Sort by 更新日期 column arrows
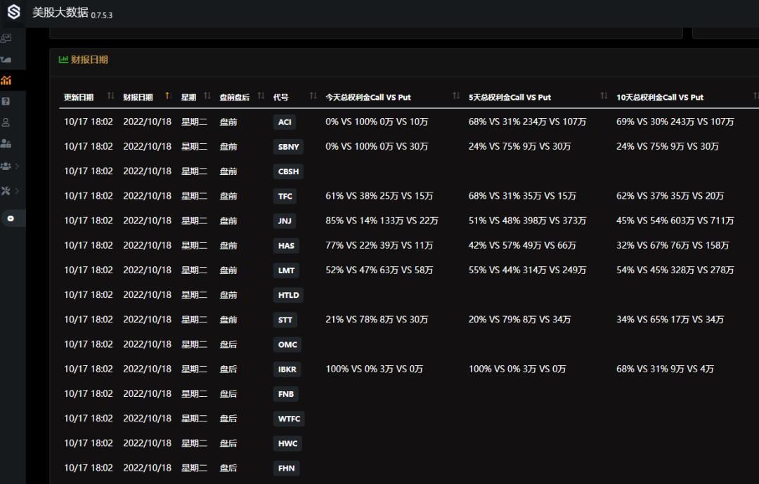 (111, 96)
